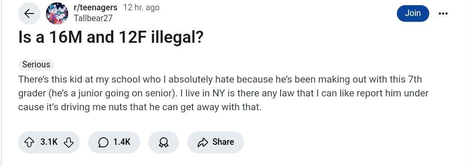The height and width of the screenshot is (166, 467).
Task: Click the 12 hr. ago timestamp
Action: pos(141,7)
